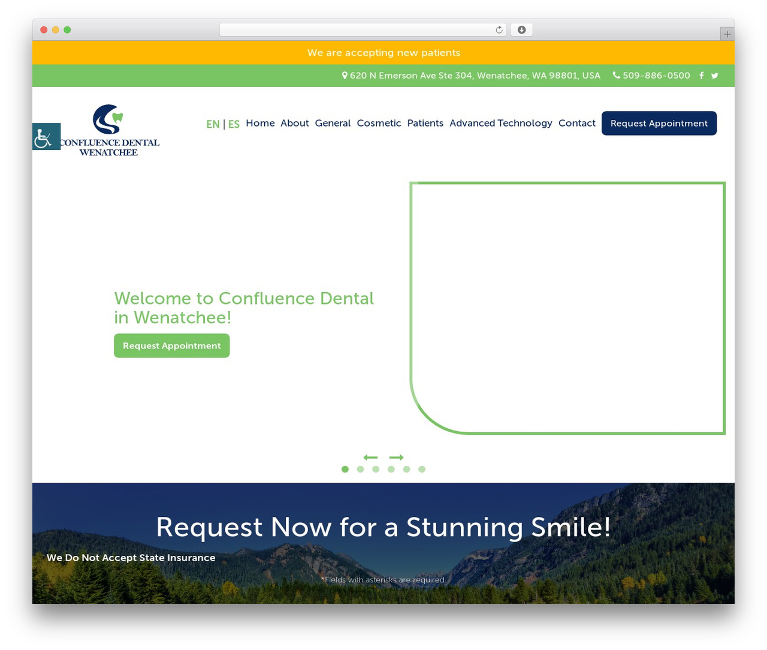Advance slider with the right arrow

tap(396, 458)
